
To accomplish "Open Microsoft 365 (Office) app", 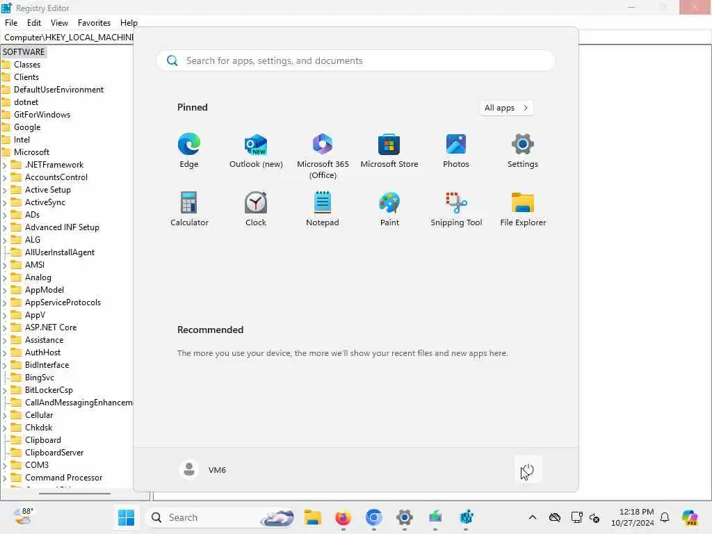I will tap(323, 156).
